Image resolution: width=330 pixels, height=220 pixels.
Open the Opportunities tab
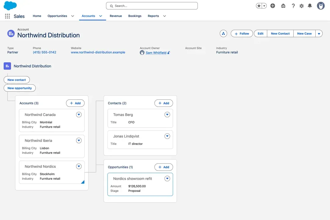point(57,16)
